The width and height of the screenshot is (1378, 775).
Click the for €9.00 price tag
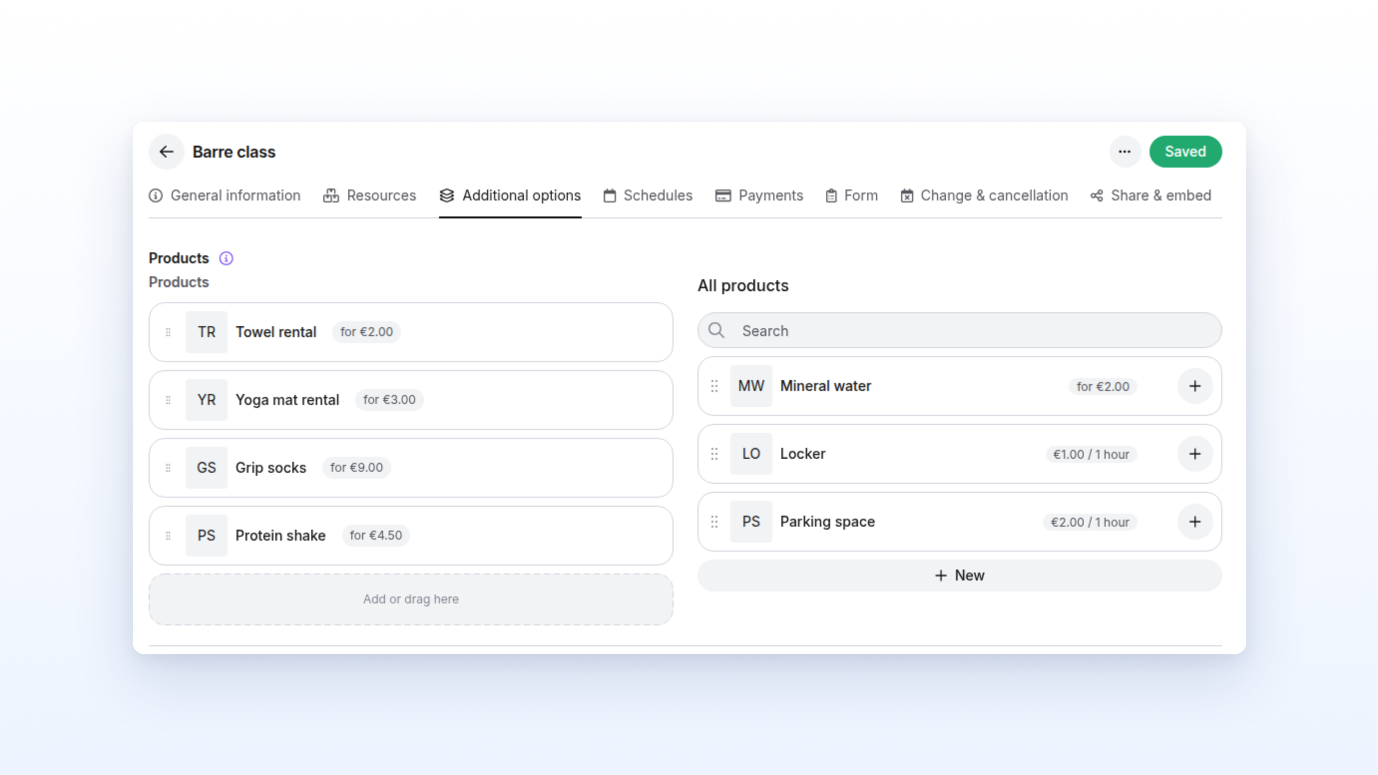[356, 468]
